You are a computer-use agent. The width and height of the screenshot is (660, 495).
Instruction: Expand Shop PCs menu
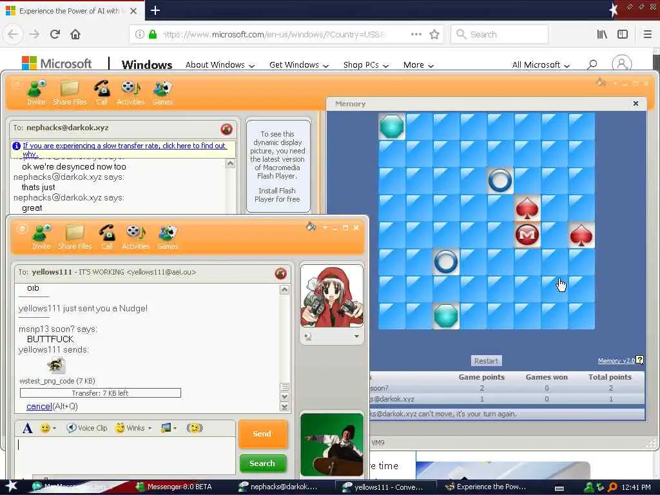click(366, 65)
